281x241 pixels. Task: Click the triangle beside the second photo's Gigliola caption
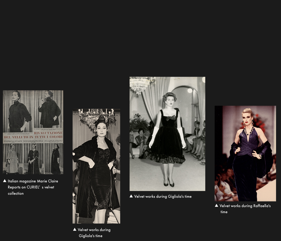75,230
